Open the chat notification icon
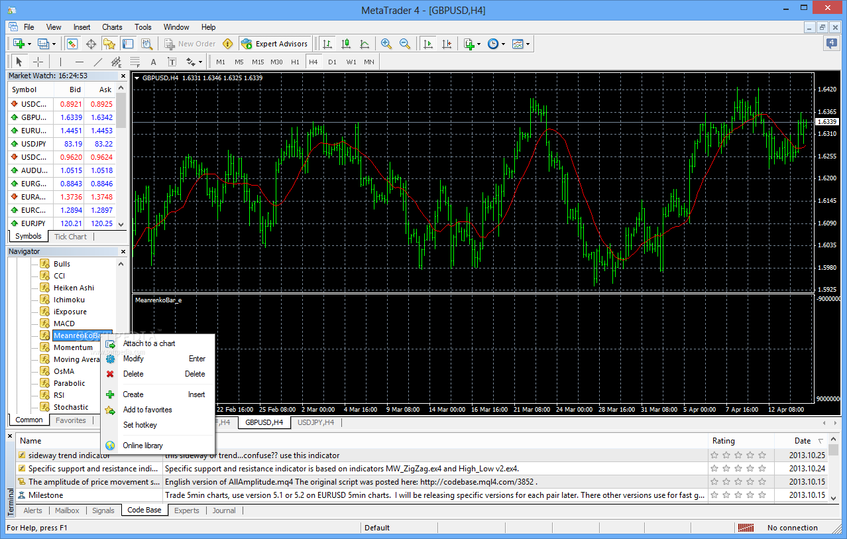This screenshot has width=847, height=539. (x=831, y=43)
